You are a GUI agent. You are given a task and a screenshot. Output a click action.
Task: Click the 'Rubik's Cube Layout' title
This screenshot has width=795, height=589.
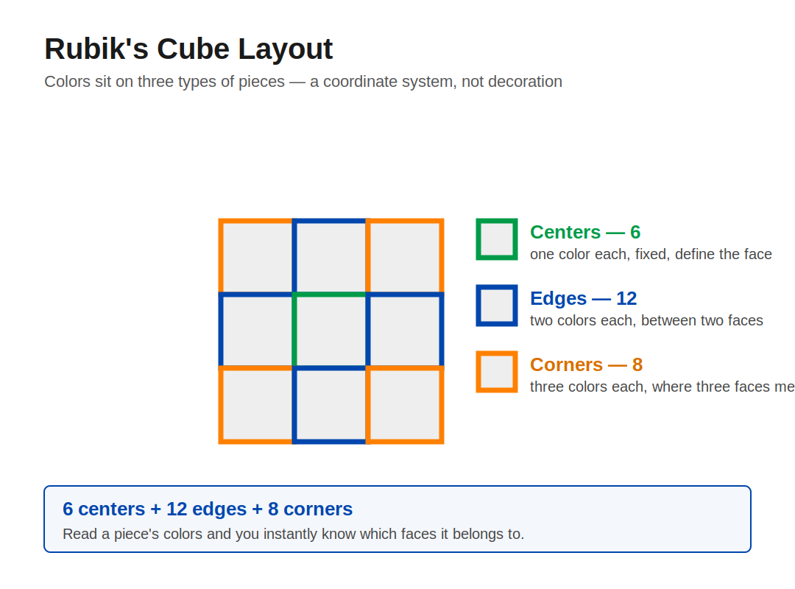[188, 49]
